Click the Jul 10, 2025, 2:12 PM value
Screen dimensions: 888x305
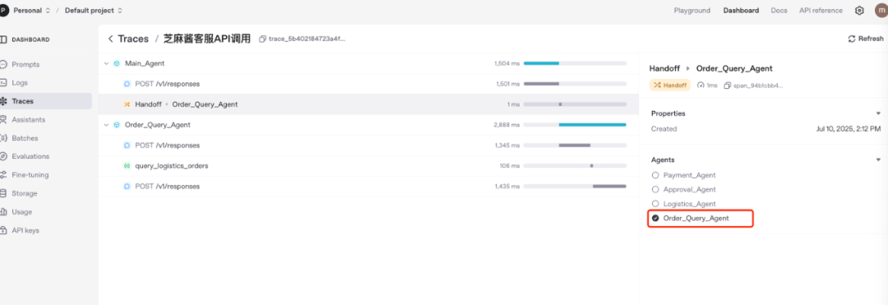pyautogui.click(x=849, y=129)
